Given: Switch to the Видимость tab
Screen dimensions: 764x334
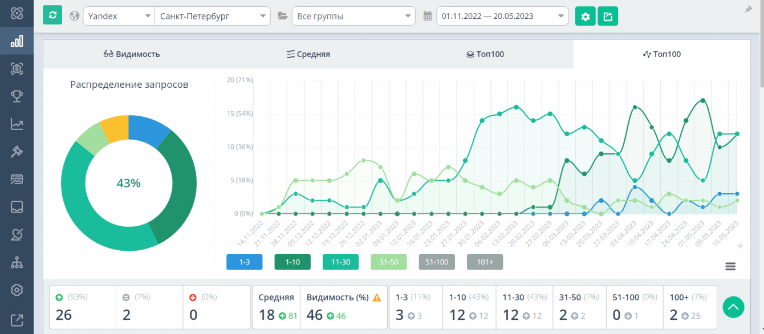Looking at the screenshot, I should 132,54.
